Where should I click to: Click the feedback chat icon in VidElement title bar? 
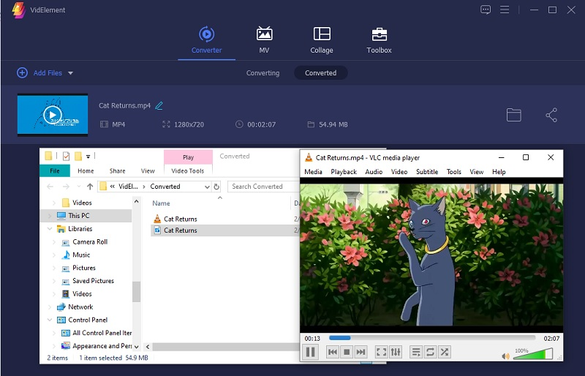point(486,10)
